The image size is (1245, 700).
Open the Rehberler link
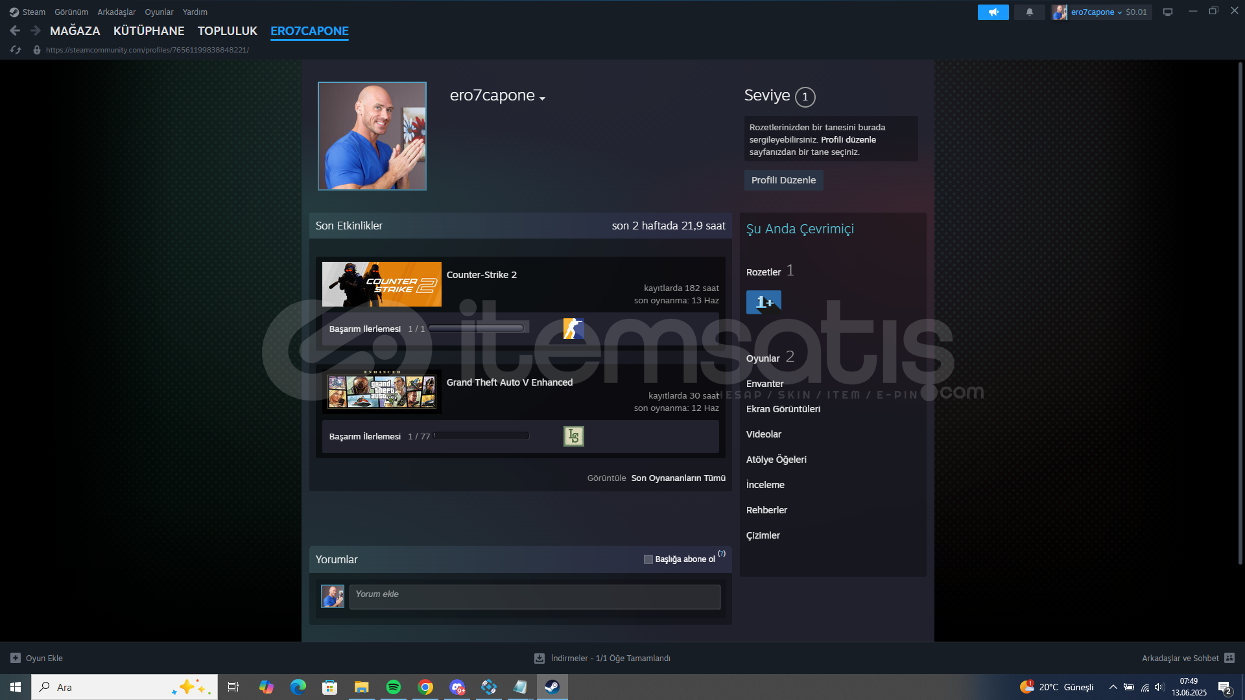766,510
